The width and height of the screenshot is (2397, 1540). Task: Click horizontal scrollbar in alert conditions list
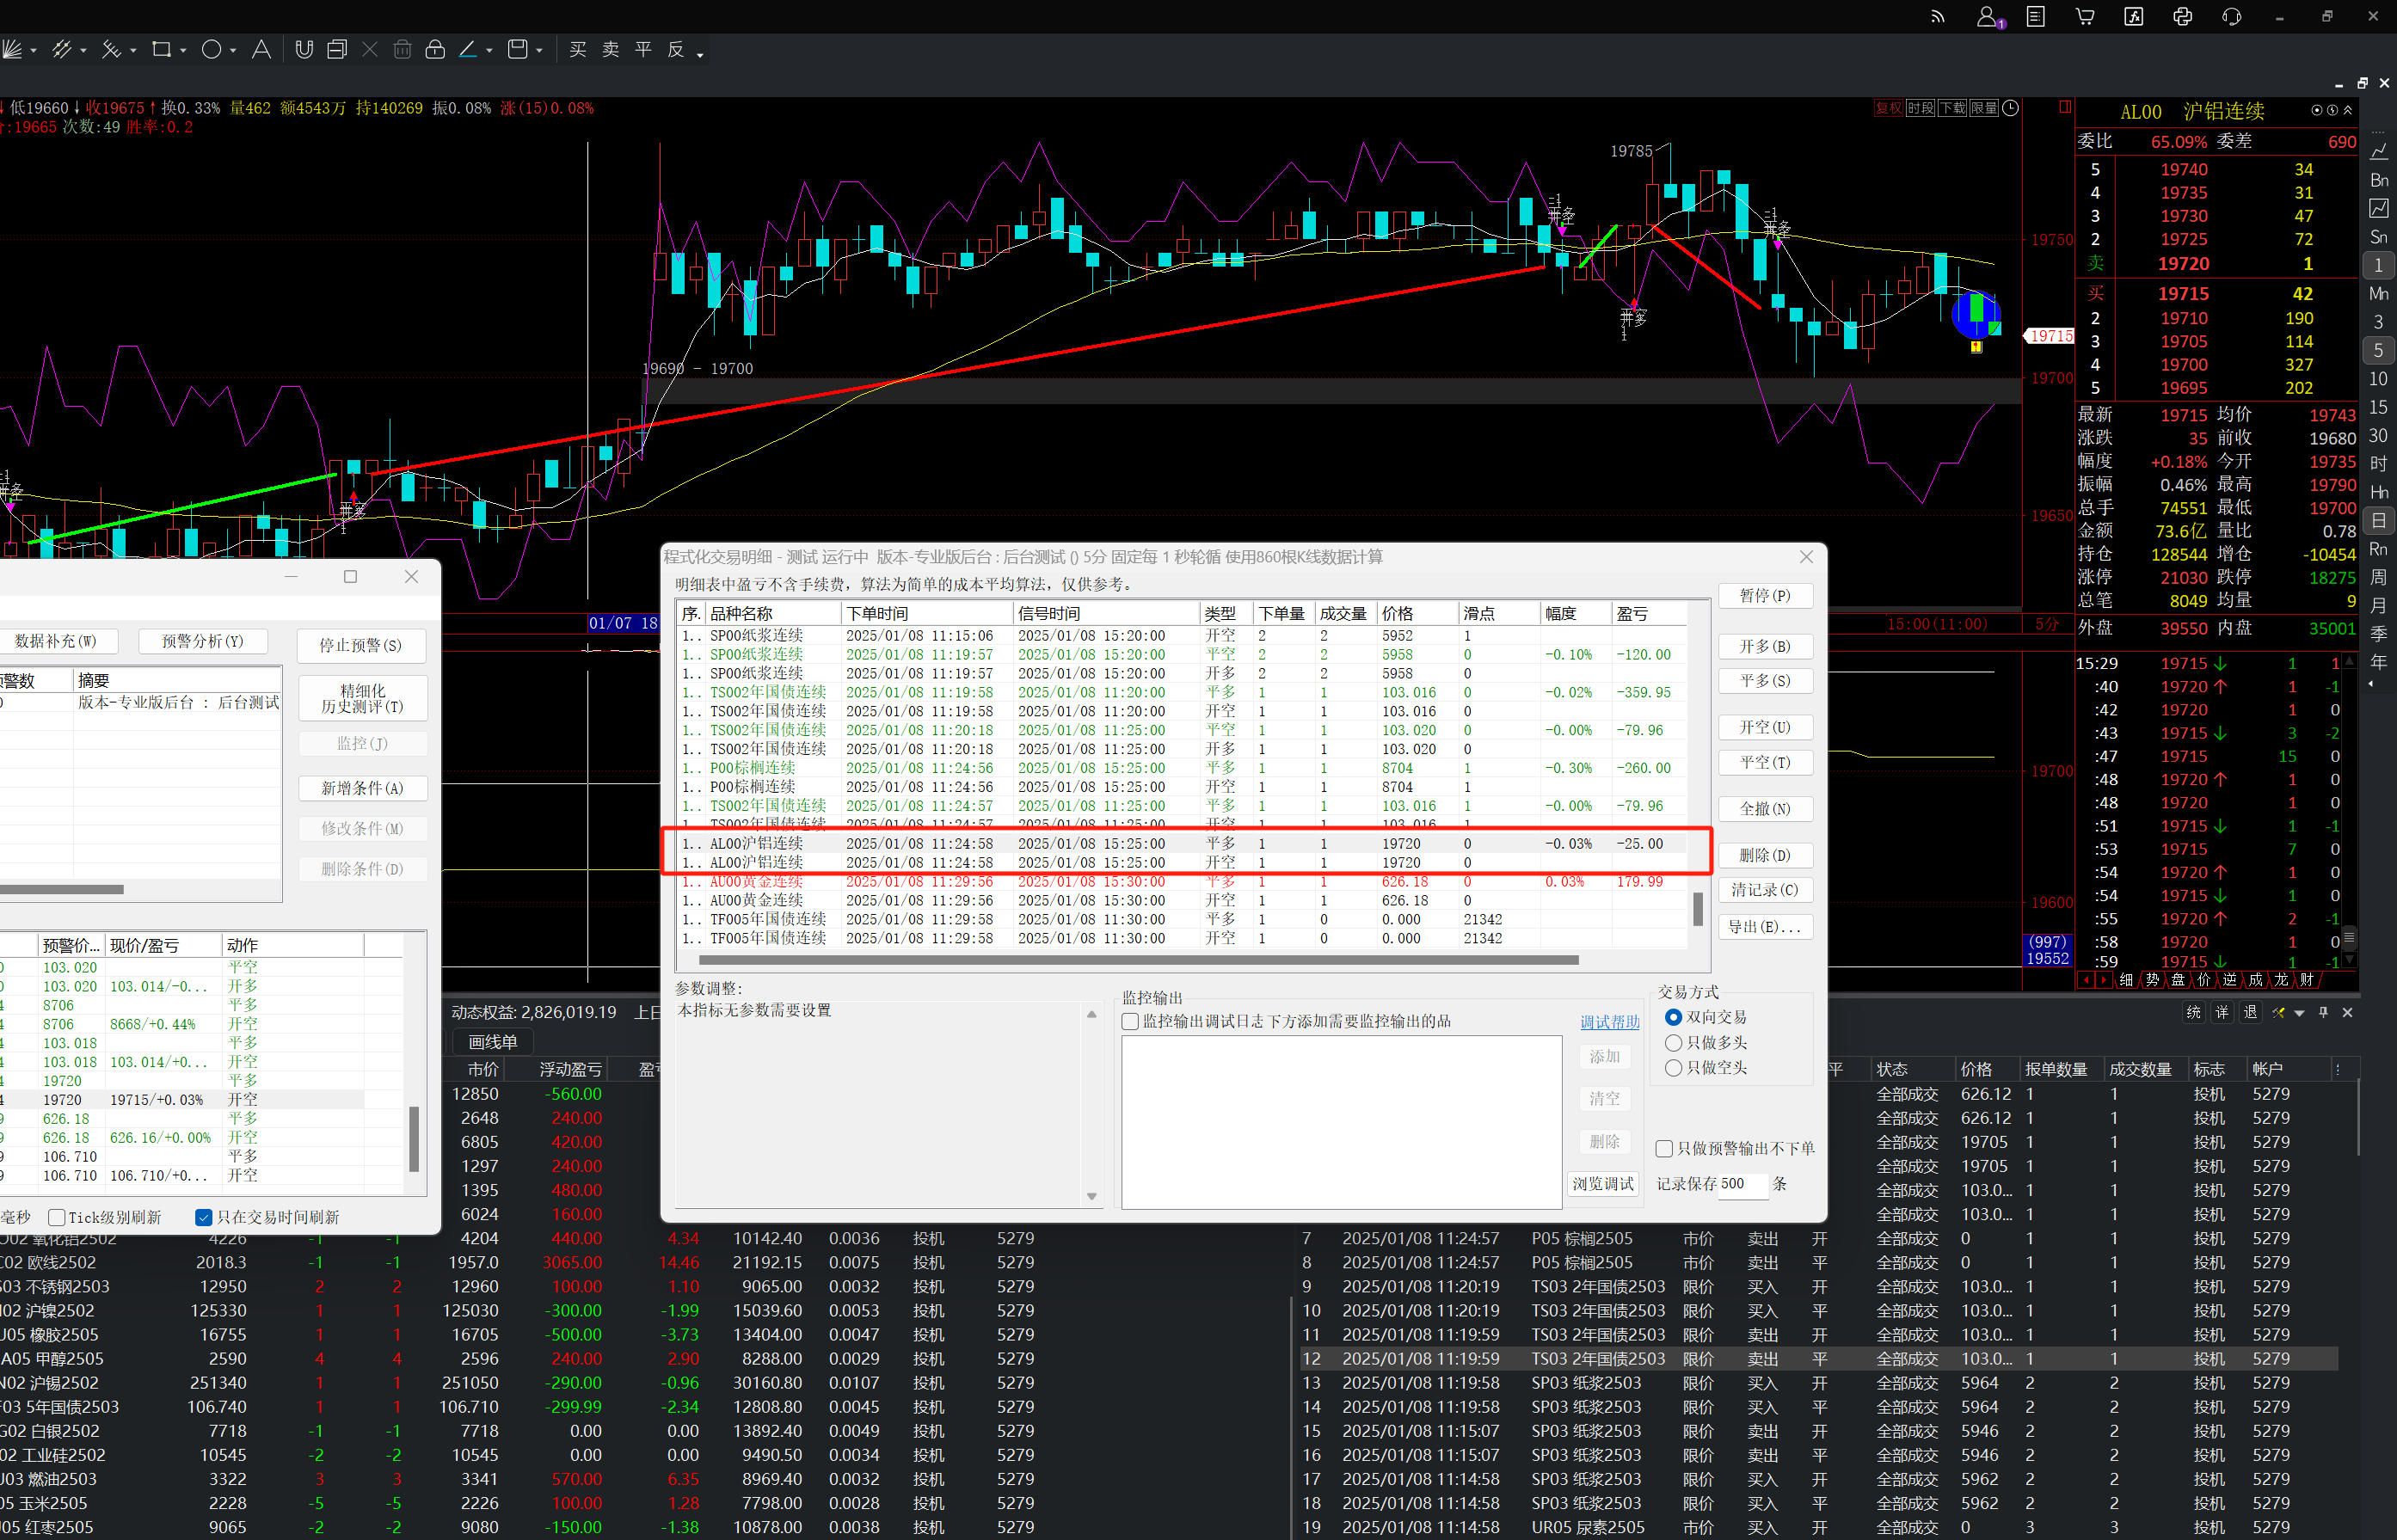coord(62,889)
